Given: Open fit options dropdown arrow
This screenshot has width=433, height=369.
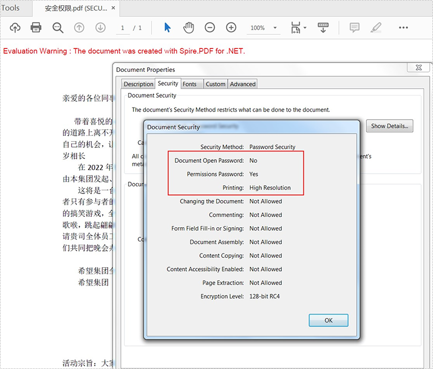Looking at the screenshot, I should (305, 28).
